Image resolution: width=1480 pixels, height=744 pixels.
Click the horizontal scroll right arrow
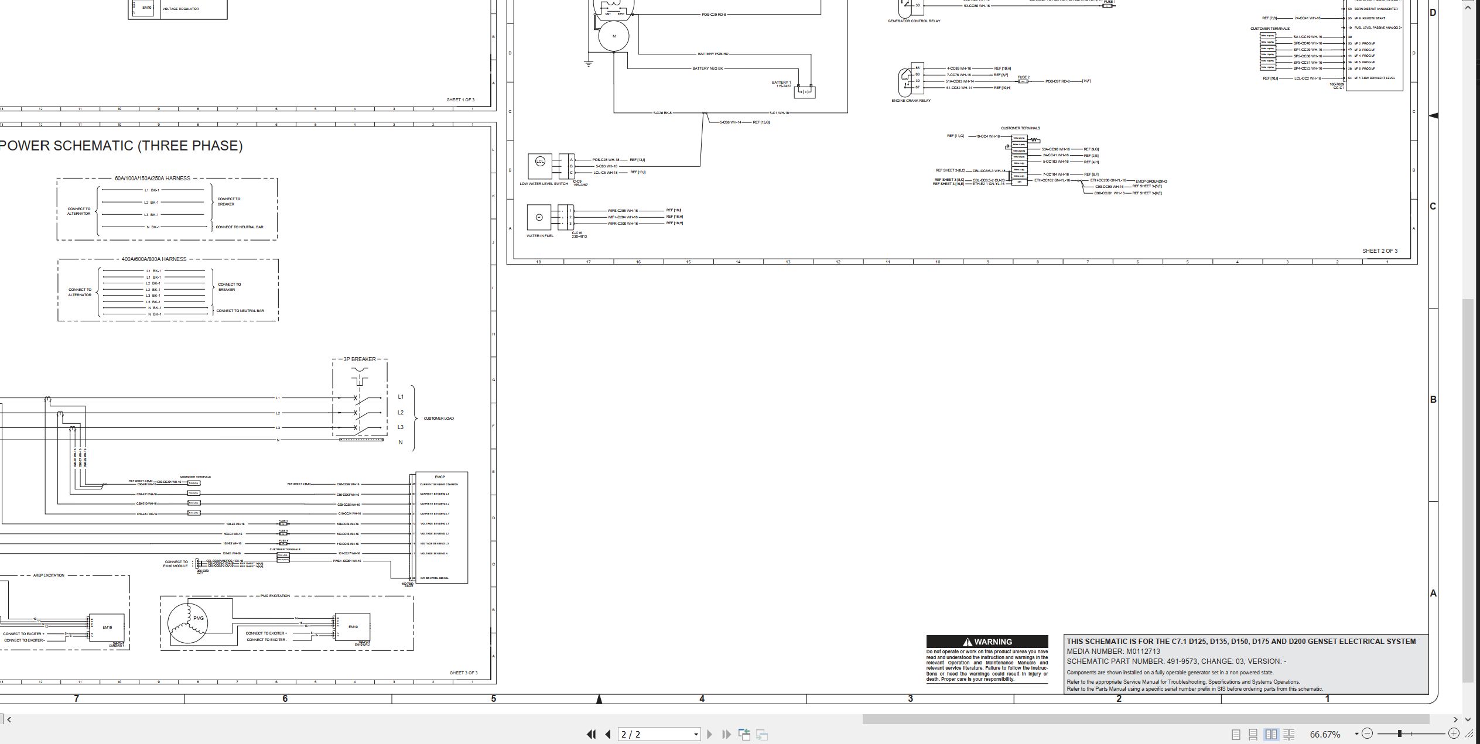1455,719
